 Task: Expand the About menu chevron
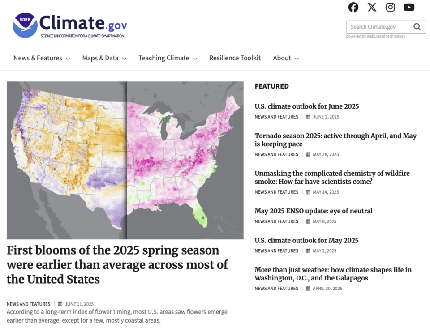click(x=297, y=58)
